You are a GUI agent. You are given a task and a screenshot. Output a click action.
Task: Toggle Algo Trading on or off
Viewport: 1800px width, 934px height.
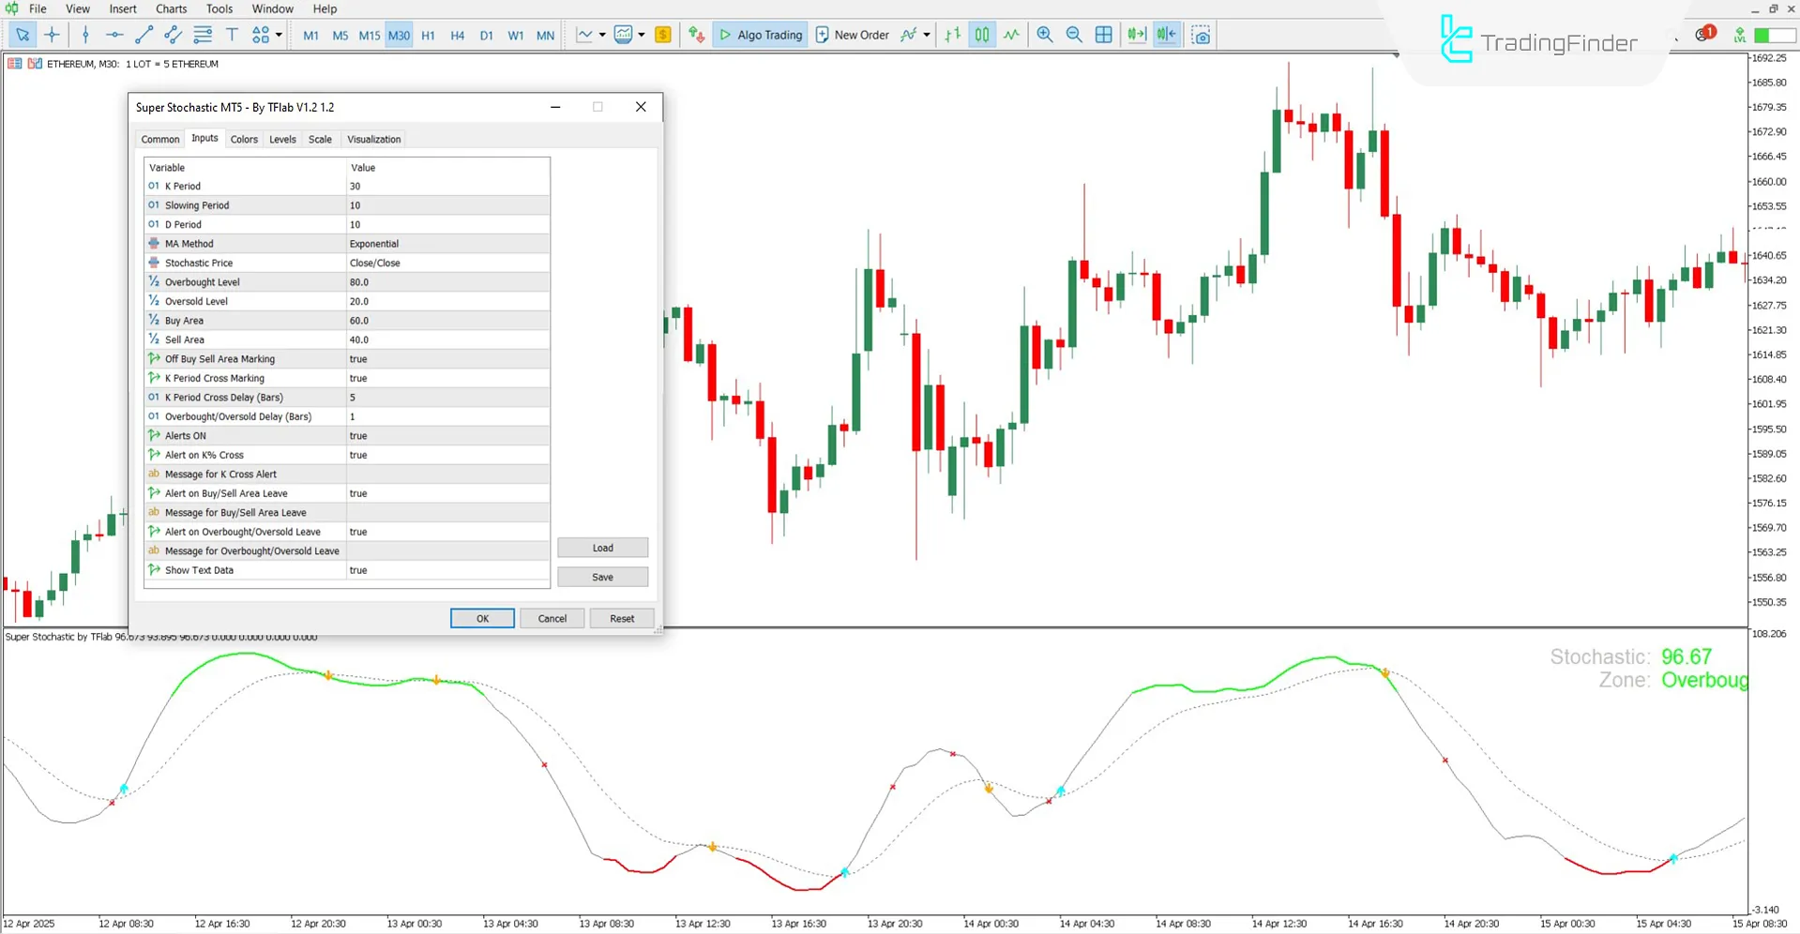(x=761, y=35)
